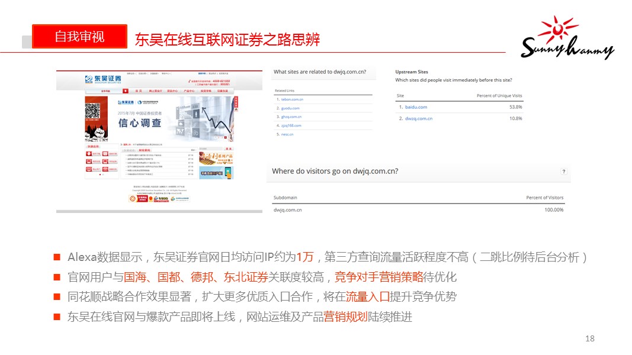This screenshot has width=632, height=355.
Task: Click the mobile account opening banner with phone
Action: [216, 173]
